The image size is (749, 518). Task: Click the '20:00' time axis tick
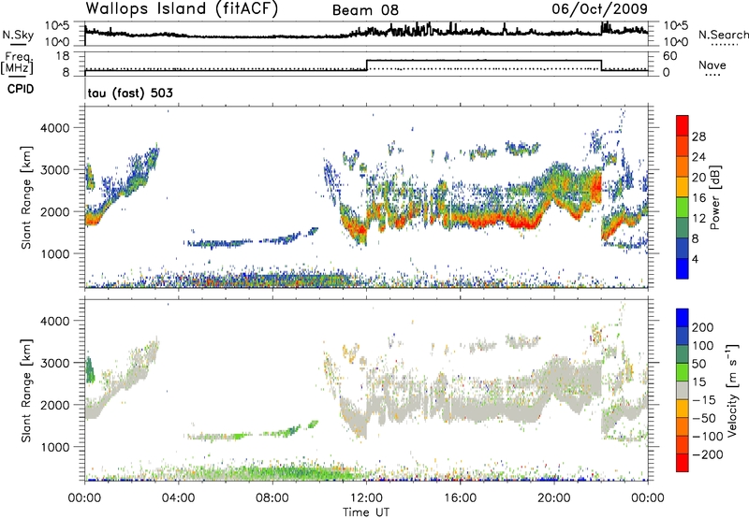(x=553, y=497)
